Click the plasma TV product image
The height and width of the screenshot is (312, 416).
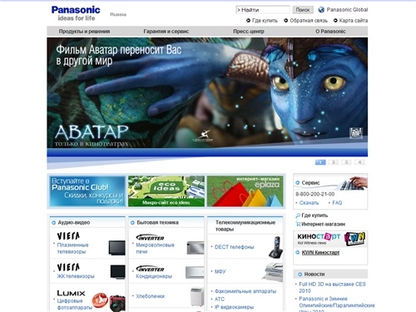pos(116,248)
